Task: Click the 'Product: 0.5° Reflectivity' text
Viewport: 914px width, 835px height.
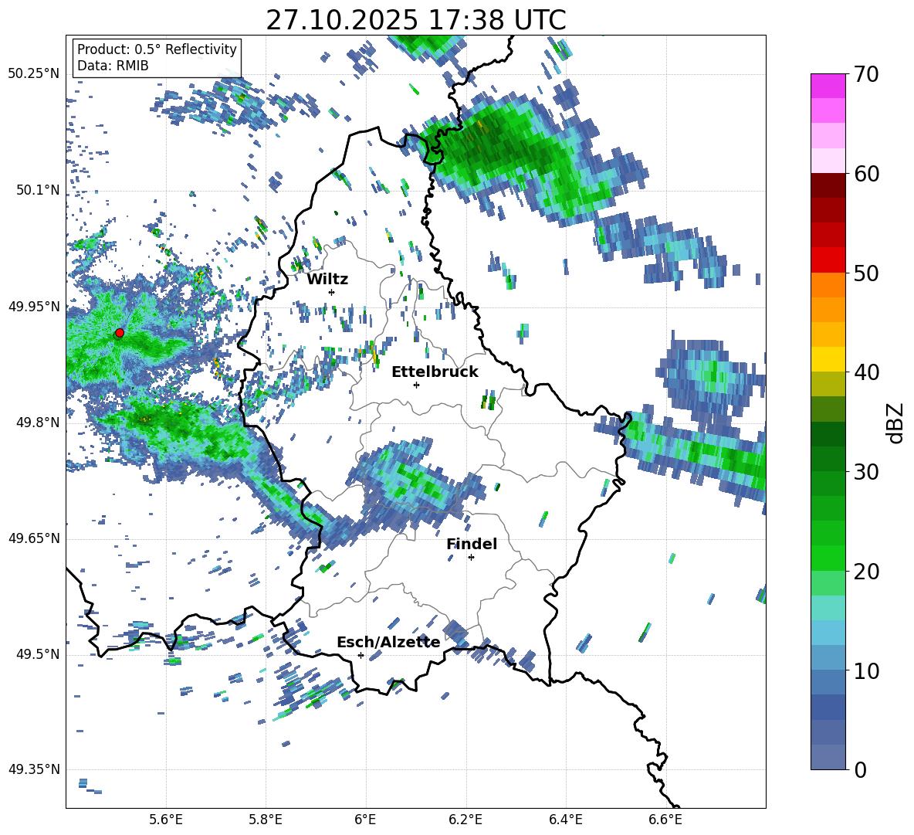Action: [x=157, y=49]
